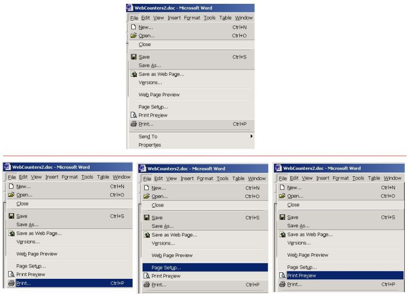Select Properties in the File menu
The height and width of the screenshot is (294, 407).
click(x=150, y=145)
